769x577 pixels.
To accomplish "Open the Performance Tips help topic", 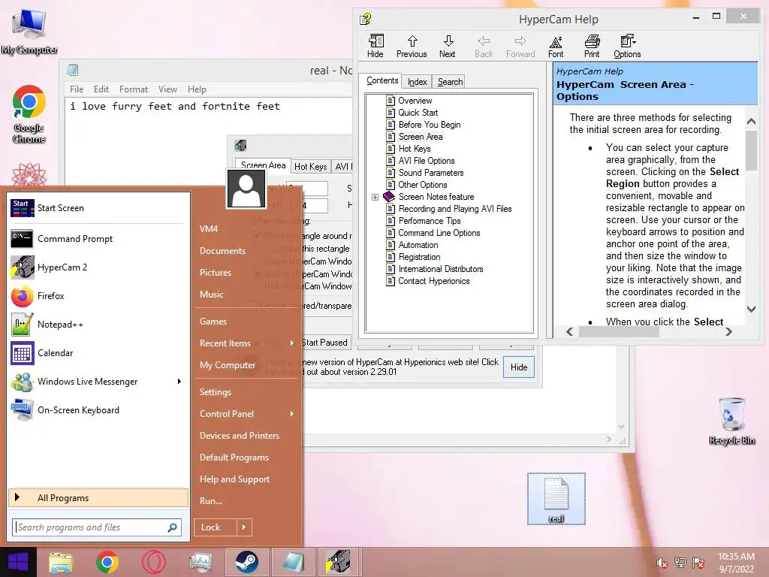I will coord(429,221).
